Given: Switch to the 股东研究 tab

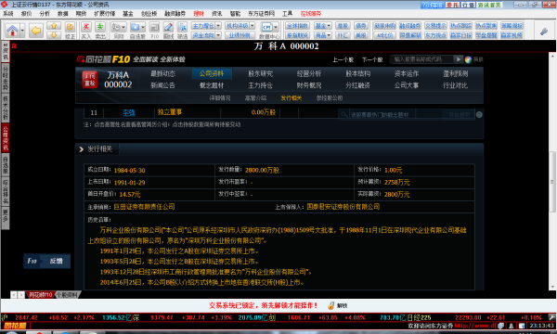Looking at the screenshot, I should tap(260, 73).
